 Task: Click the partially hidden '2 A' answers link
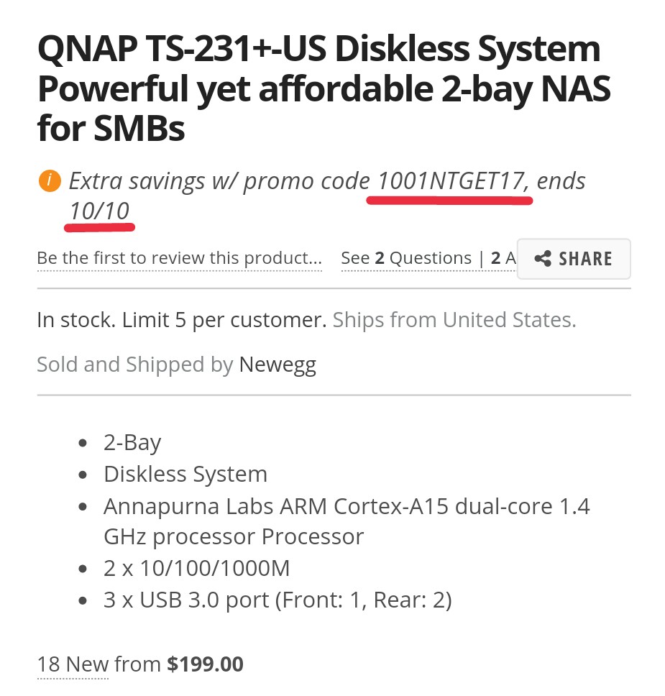click(x=503, y=258)
